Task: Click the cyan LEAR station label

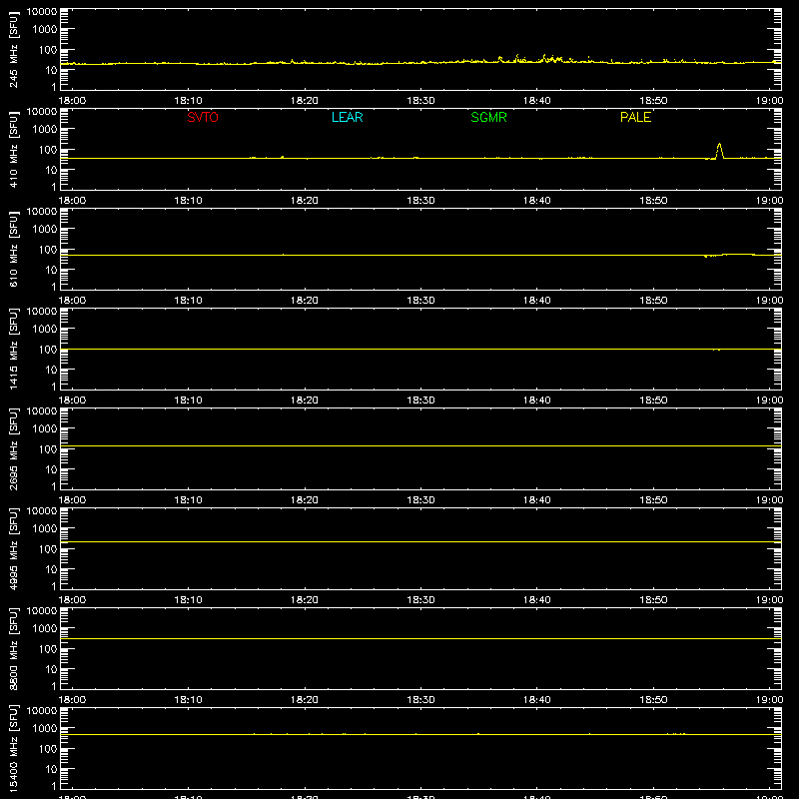Action: pos(347,117)
